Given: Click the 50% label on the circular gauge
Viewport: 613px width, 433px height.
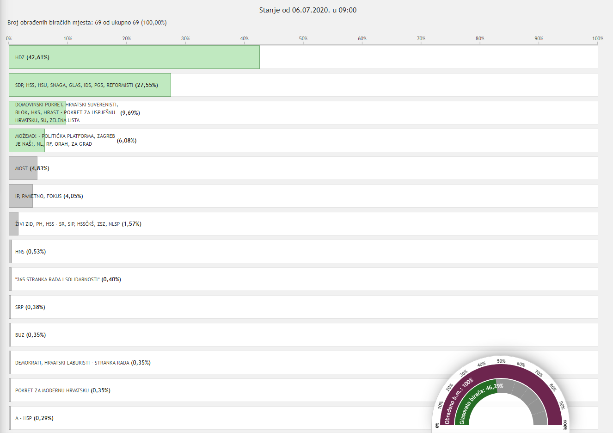Looking at the screenshot, I should tap(501, 361).
